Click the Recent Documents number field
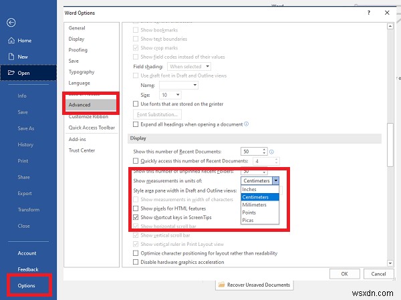Viewport: 401px width, 300px height. click(251, 152)
